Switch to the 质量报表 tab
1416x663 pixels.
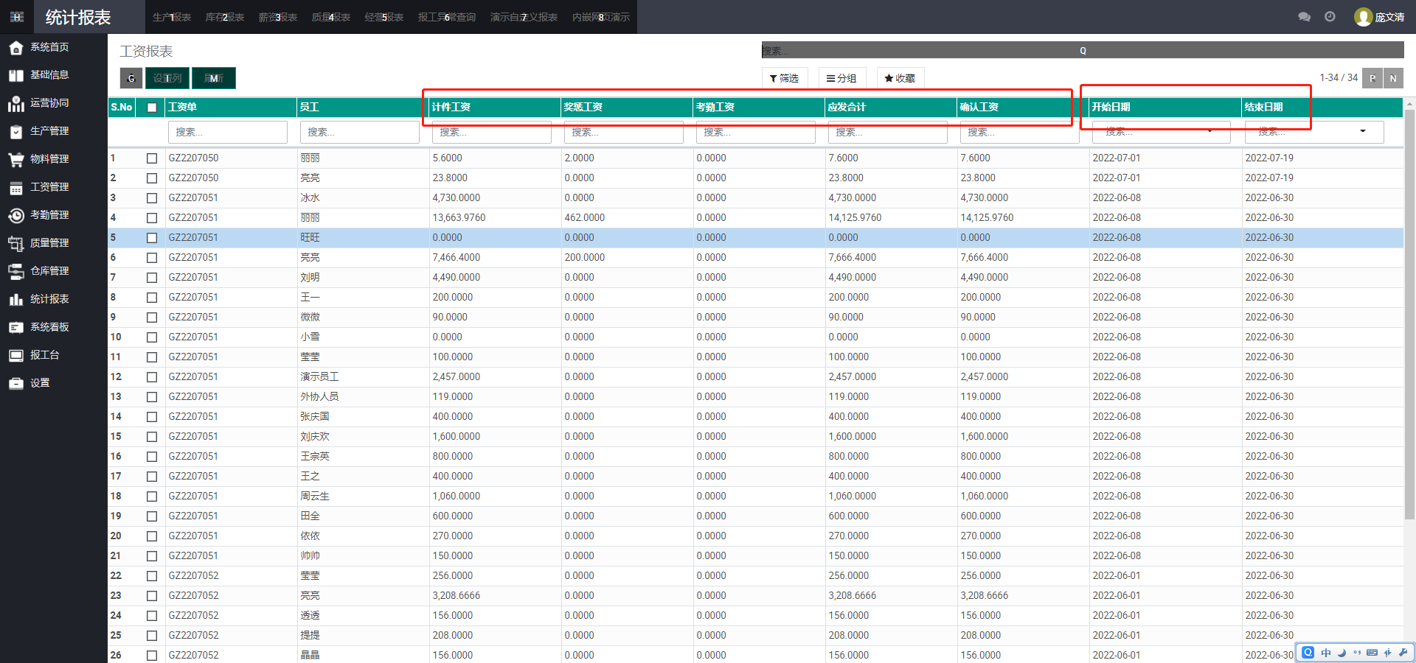click(330, 17)
